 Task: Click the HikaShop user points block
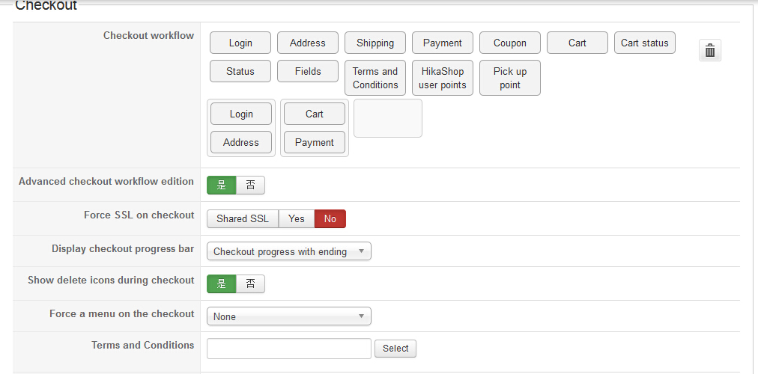[x=443, y=78]
